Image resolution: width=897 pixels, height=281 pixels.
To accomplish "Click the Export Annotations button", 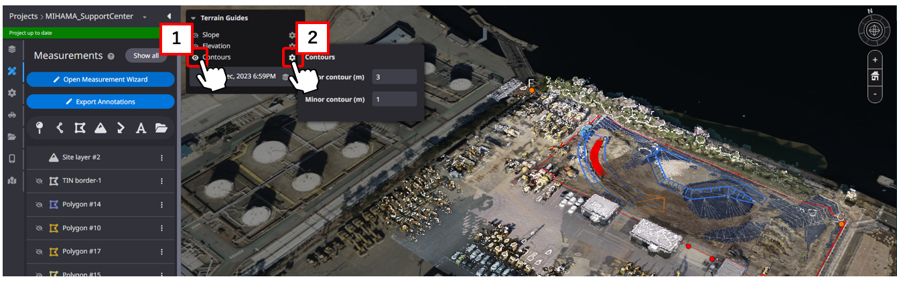I will (x=100, y=102).
